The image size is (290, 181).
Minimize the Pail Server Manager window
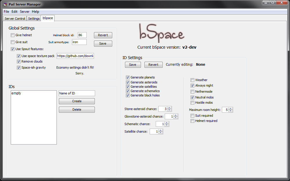point(266,3)
